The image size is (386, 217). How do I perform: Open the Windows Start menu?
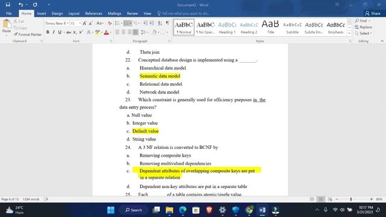point(111,210)
